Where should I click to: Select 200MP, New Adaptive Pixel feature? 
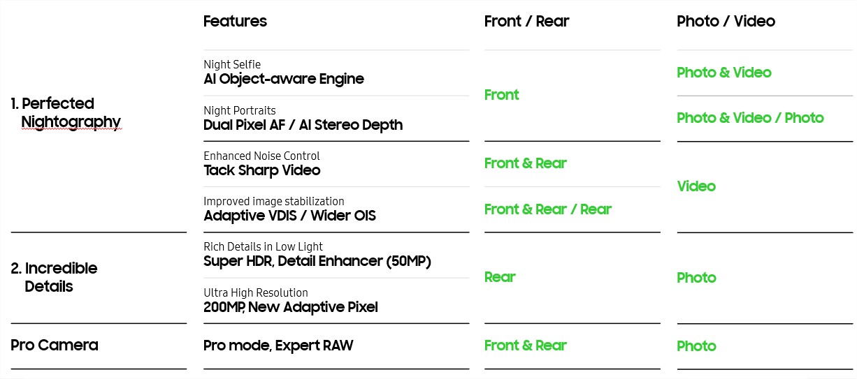point(291,307)
